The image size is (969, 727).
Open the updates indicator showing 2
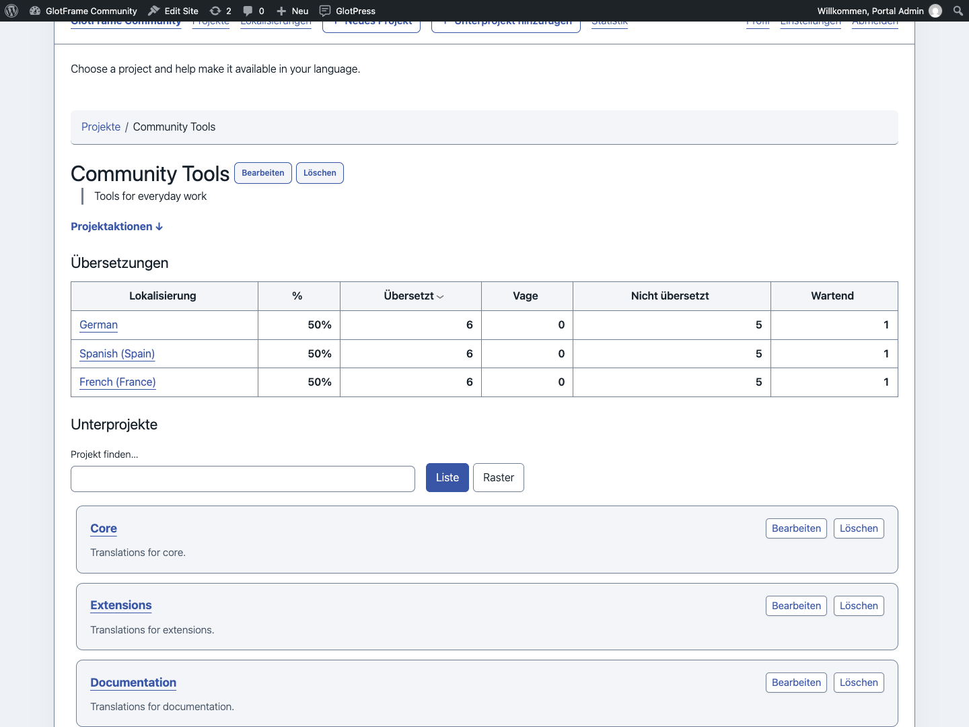point(220,11)
